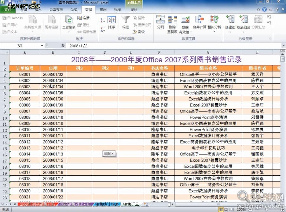This screenshot has width=286, height=212.
Task: Select the row 10 header
Action: tap(4, 118)
